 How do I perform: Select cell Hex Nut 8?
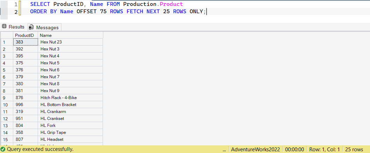pyautogui.click(x=70, y=84)
